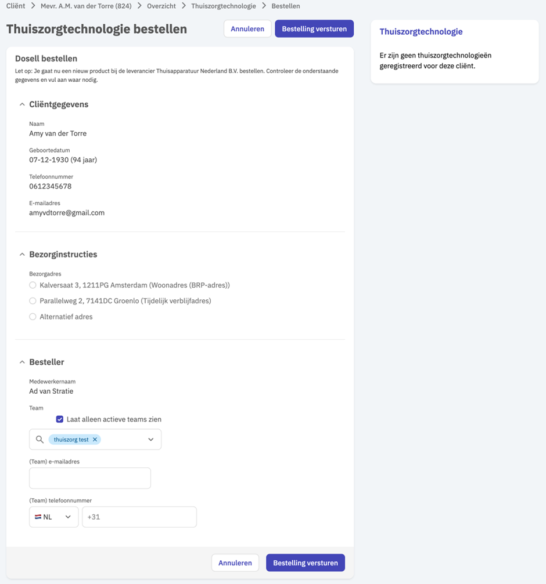Select the Alternatief adres option
This screenshot has width=546, height=584.
pos(33,317)
